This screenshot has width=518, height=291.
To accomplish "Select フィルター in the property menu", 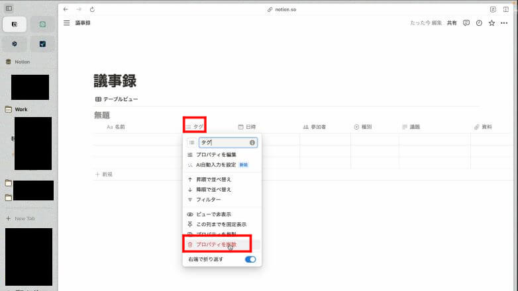I will (x=222, y=200).
